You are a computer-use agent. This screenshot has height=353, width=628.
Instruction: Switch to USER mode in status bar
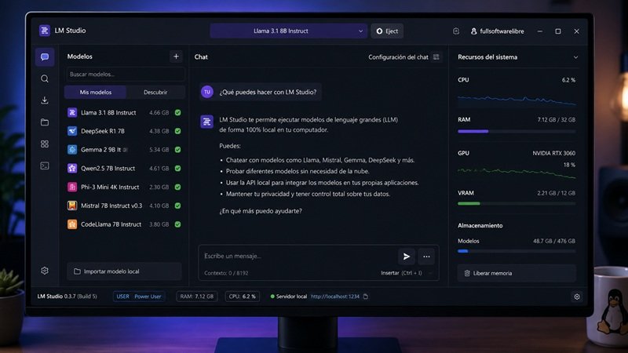click(122, 297)
